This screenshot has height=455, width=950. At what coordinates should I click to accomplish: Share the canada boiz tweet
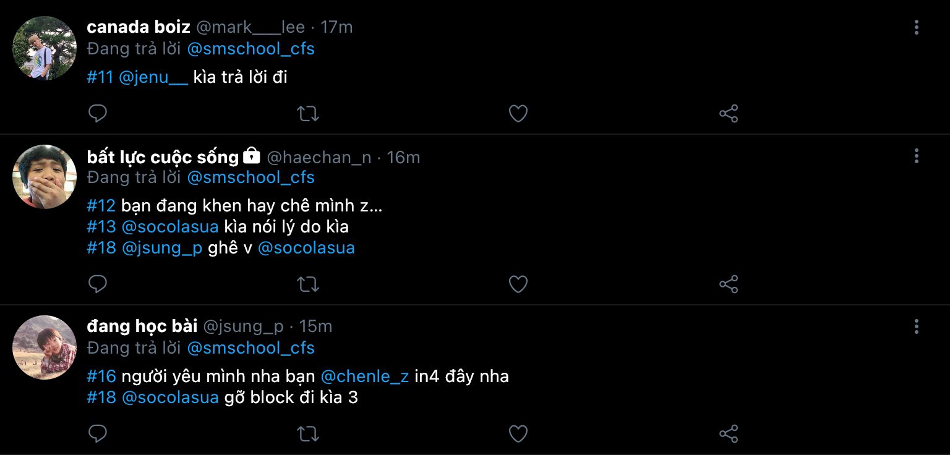729,114
